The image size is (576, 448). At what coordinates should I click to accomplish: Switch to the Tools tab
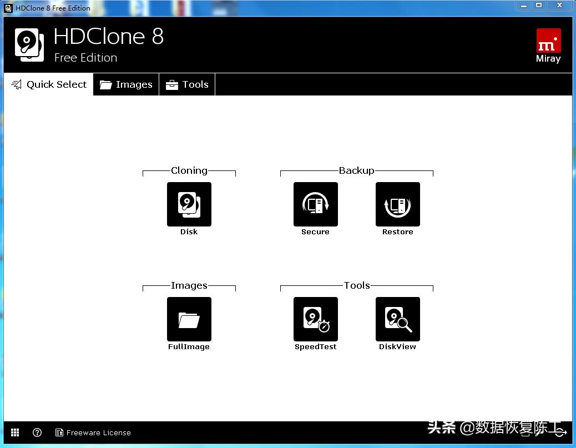[x=187, y=84]
